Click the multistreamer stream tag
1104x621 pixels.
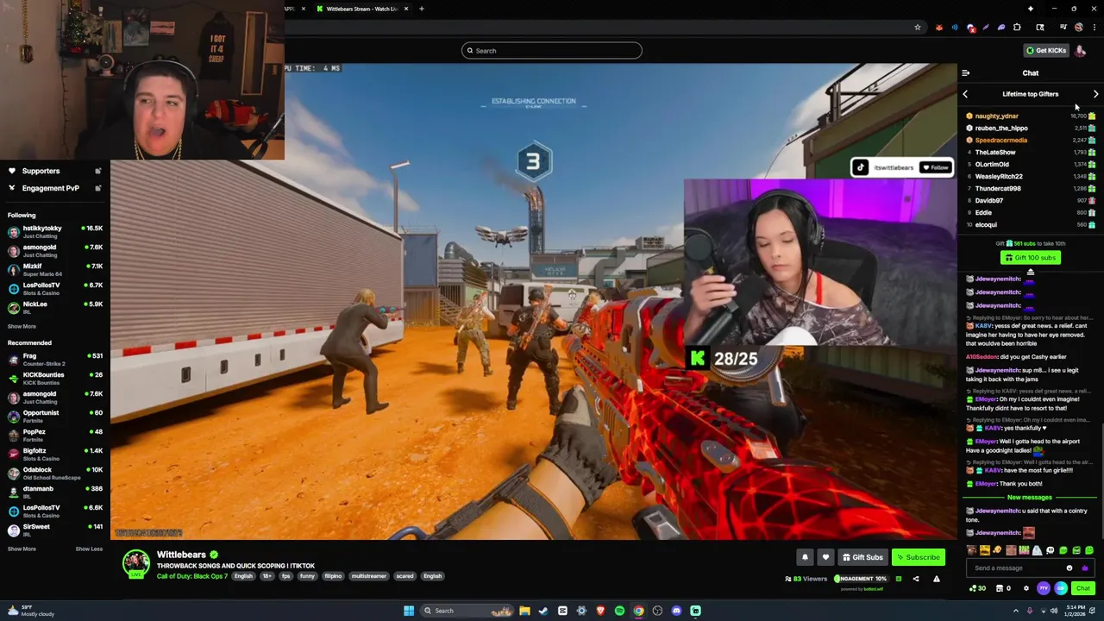pos(368,576)
